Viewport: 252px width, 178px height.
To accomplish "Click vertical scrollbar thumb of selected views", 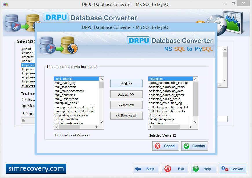I will pyautogui.click(x=195, y=99).
